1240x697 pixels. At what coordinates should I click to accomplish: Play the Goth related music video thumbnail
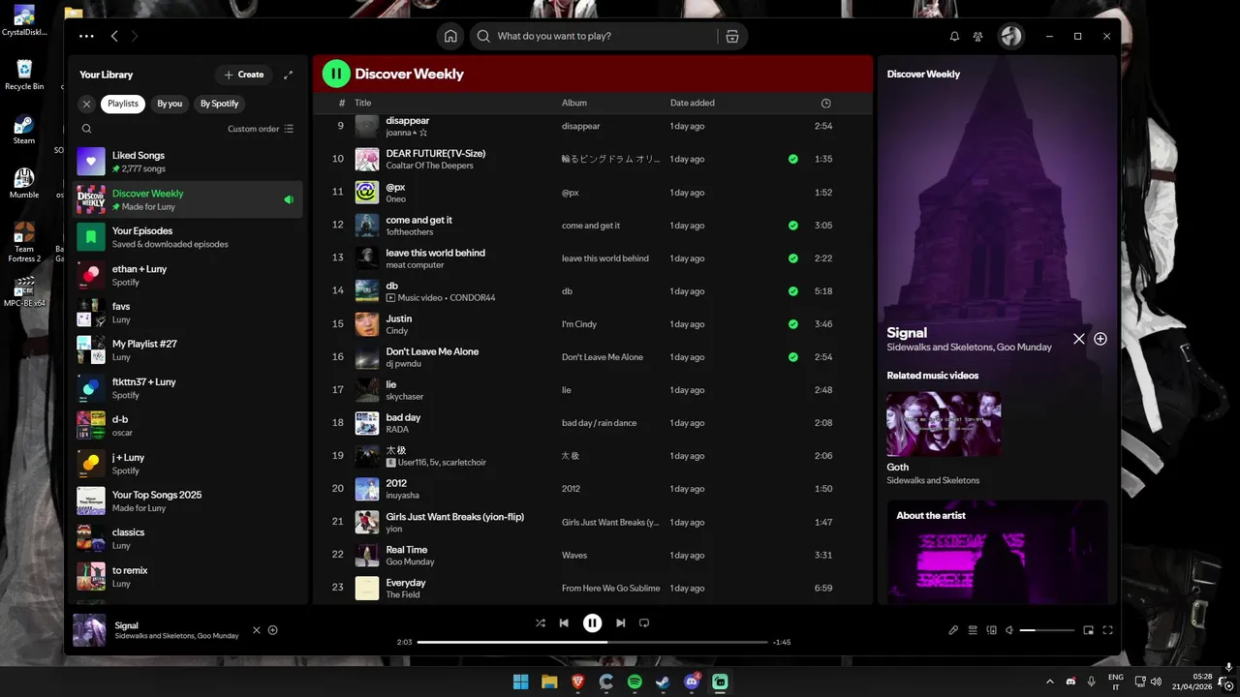tap(944, 424)
